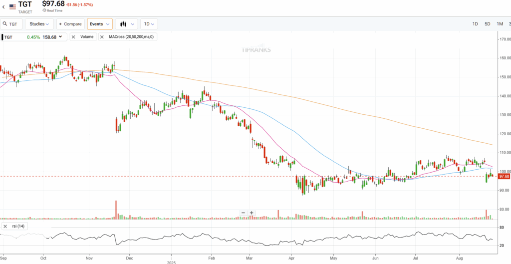Click the magnifier icon in symbol search
The height and width of the screenshot is (264, 511).
(x=4, y=24)
